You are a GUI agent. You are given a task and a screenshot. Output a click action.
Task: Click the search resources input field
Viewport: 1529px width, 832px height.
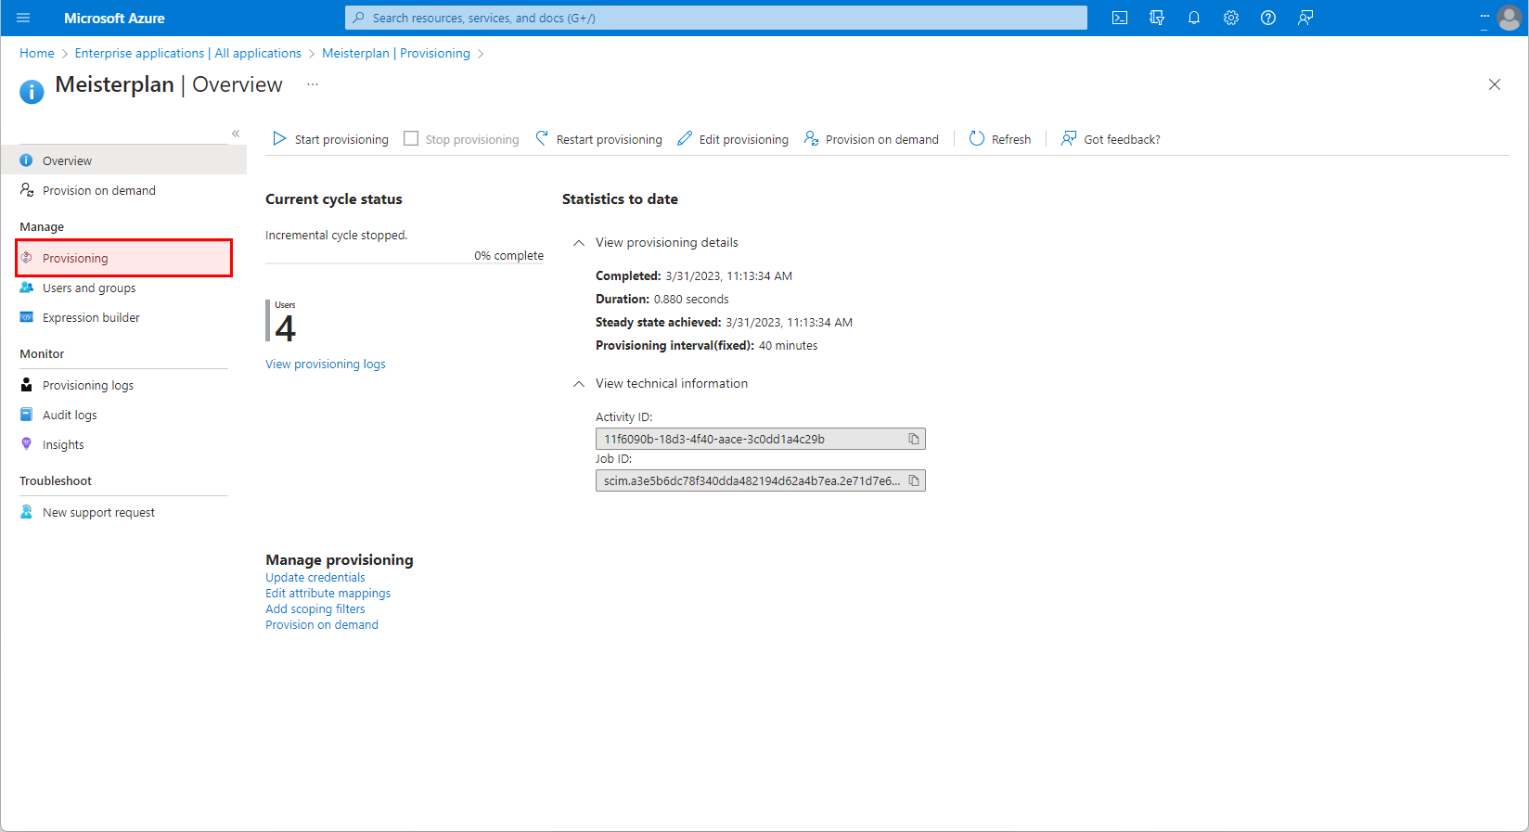click(x=715, y=18)
